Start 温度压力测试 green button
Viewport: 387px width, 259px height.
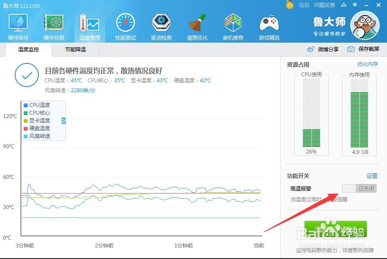click(x=336, y=229)
